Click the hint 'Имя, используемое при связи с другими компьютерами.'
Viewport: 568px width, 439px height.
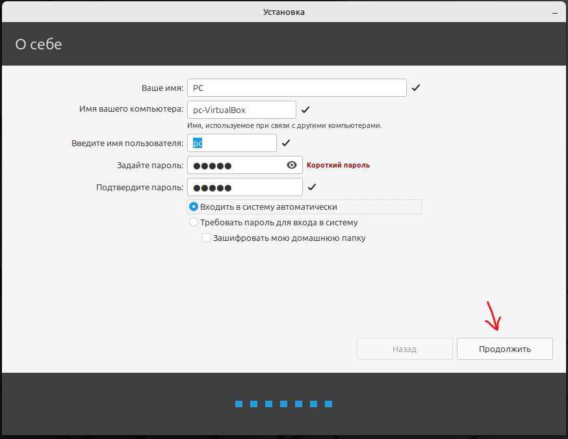coord(285,125)
